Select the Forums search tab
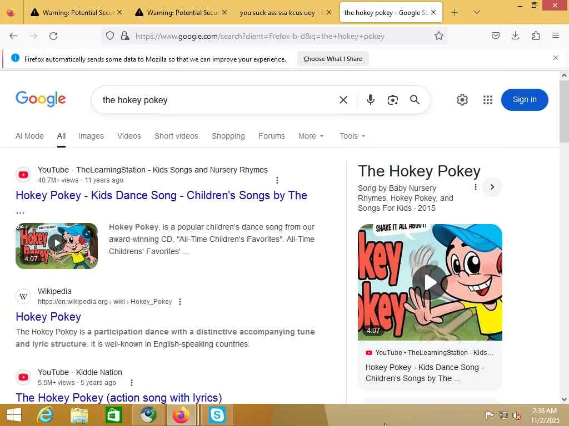This screenshot has height=426, width=569. point(271,136)
